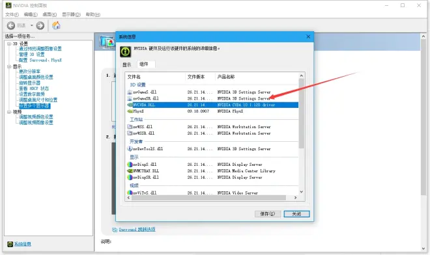Open the 显示器(D) menu
Image resolution: width=430 pixels, height=255 pixels.
click(71, 14)
